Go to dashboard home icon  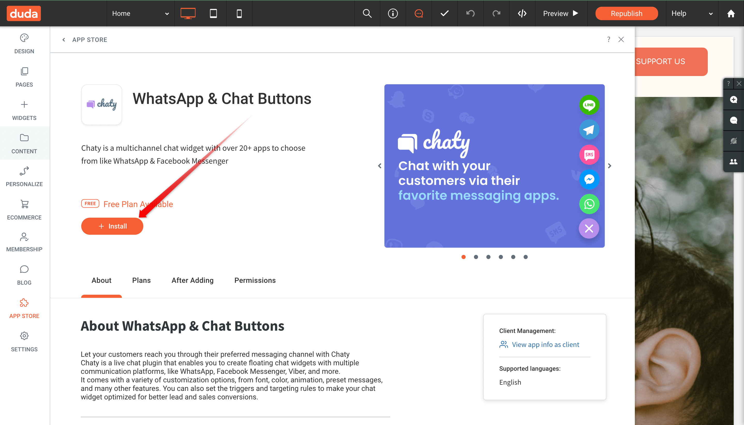click(x=731, y=13)
